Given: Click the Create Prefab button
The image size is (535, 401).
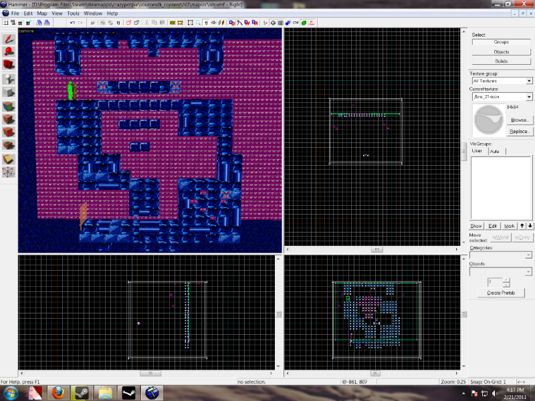Looking at the screenshot, I should point(501,293).
